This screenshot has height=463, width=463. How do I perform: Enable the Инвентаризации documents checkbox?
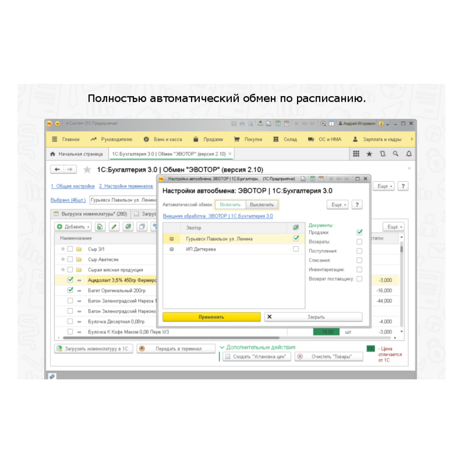359,270
